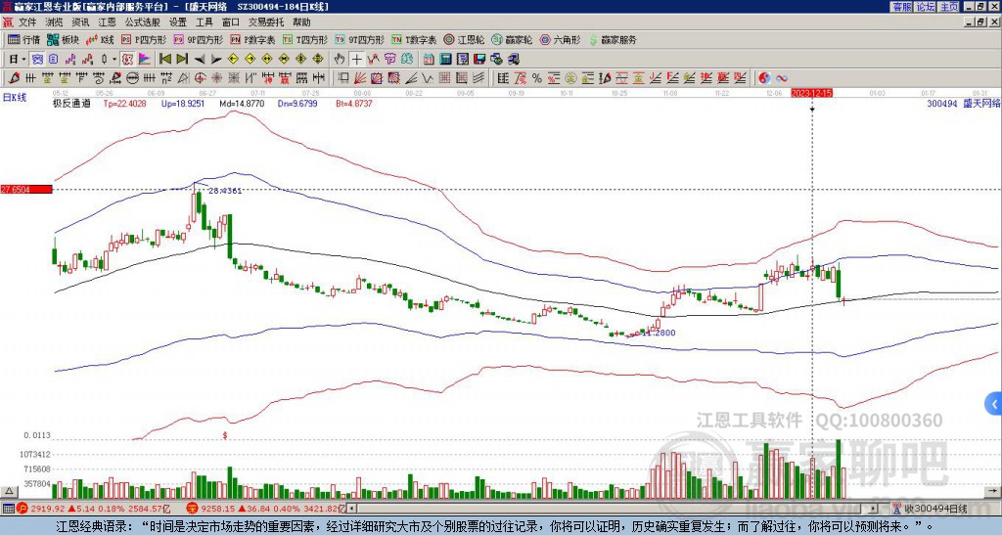The height and width of the screenshot is (536, 1002).
Task: Click the yin-yang taiji icon
Action: pyautogui.click(x=764, y=78)
